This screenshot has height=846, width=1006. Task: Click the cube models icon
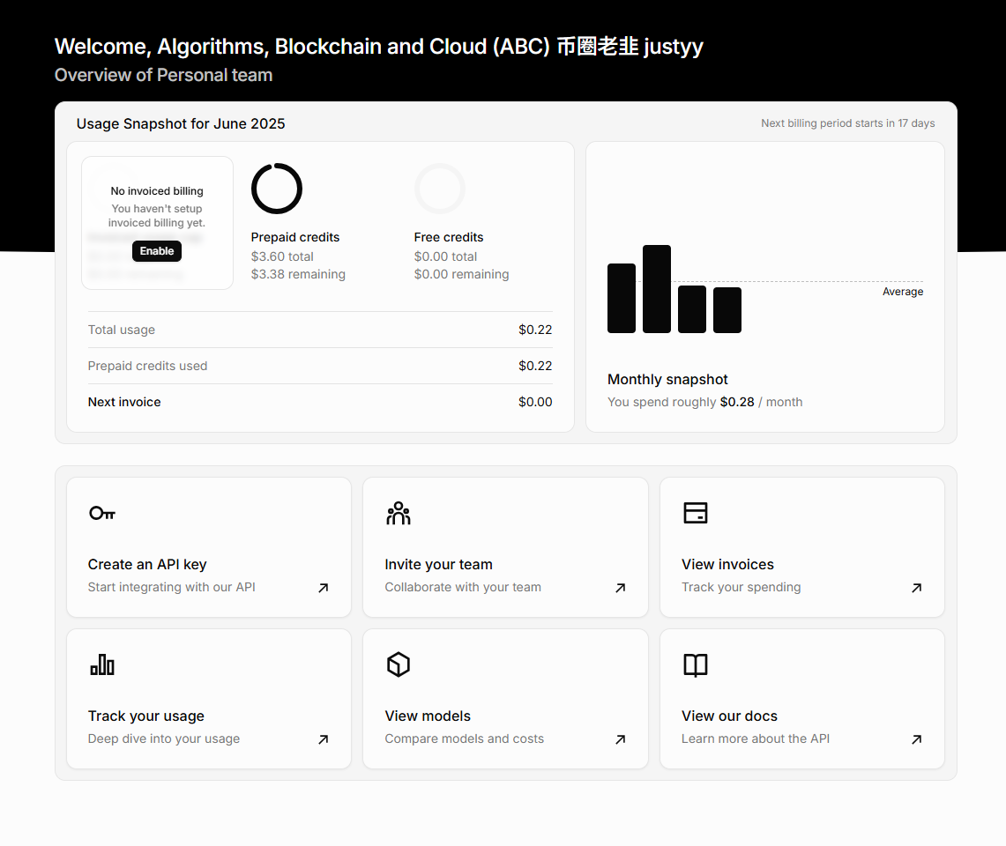(399, 664)
